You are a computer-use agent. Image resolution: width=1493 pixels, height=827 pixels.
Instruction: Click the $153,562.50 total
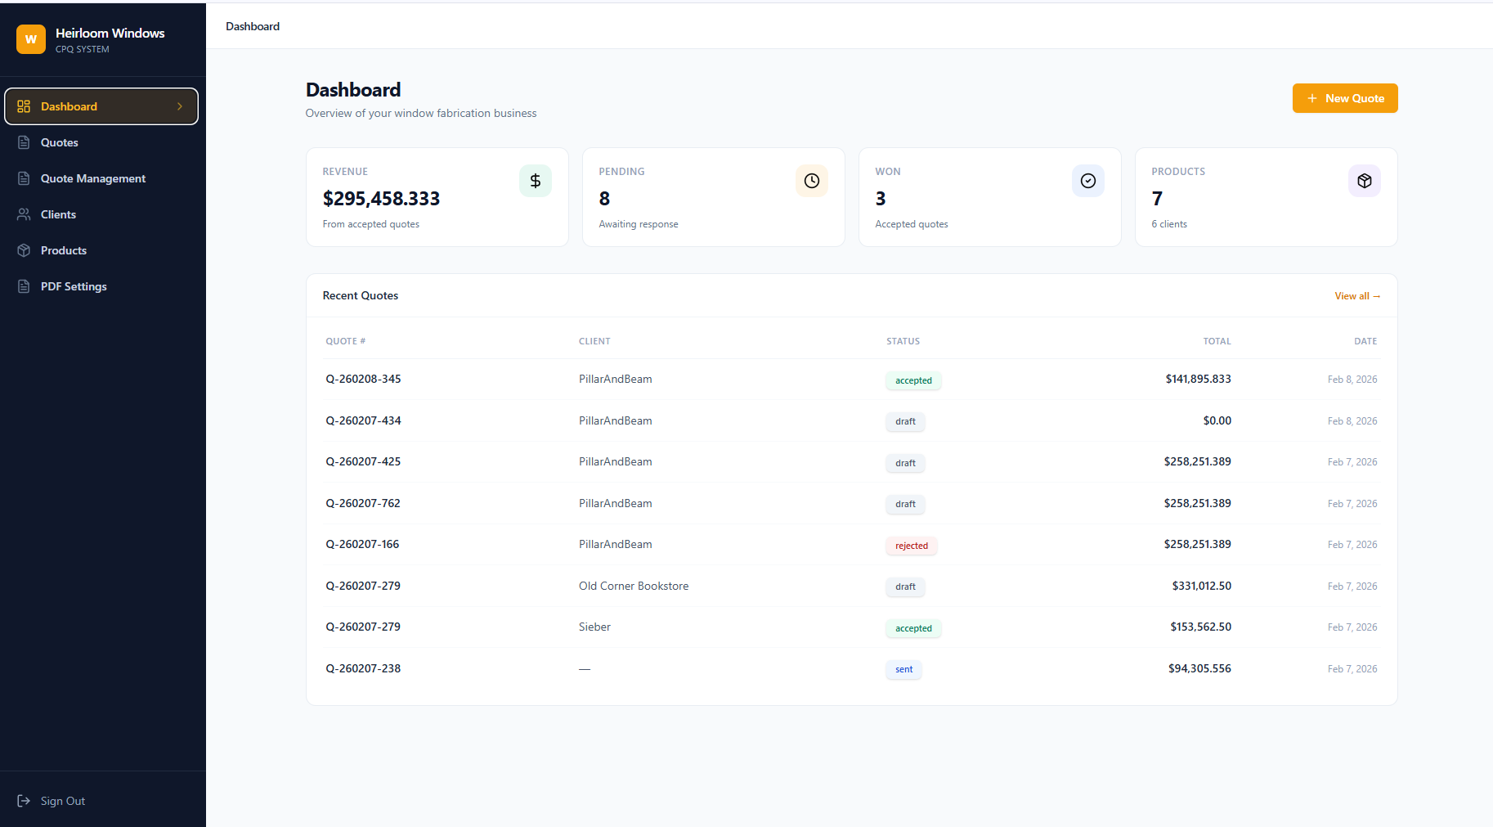pyautogui.click(x=1200, y=627)
